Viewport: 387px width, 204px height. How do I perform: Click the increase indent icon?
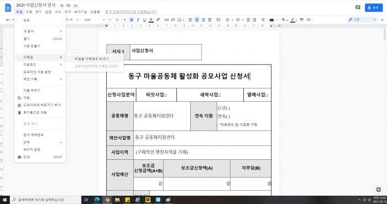pyautogui.click(x=254, y=20)
